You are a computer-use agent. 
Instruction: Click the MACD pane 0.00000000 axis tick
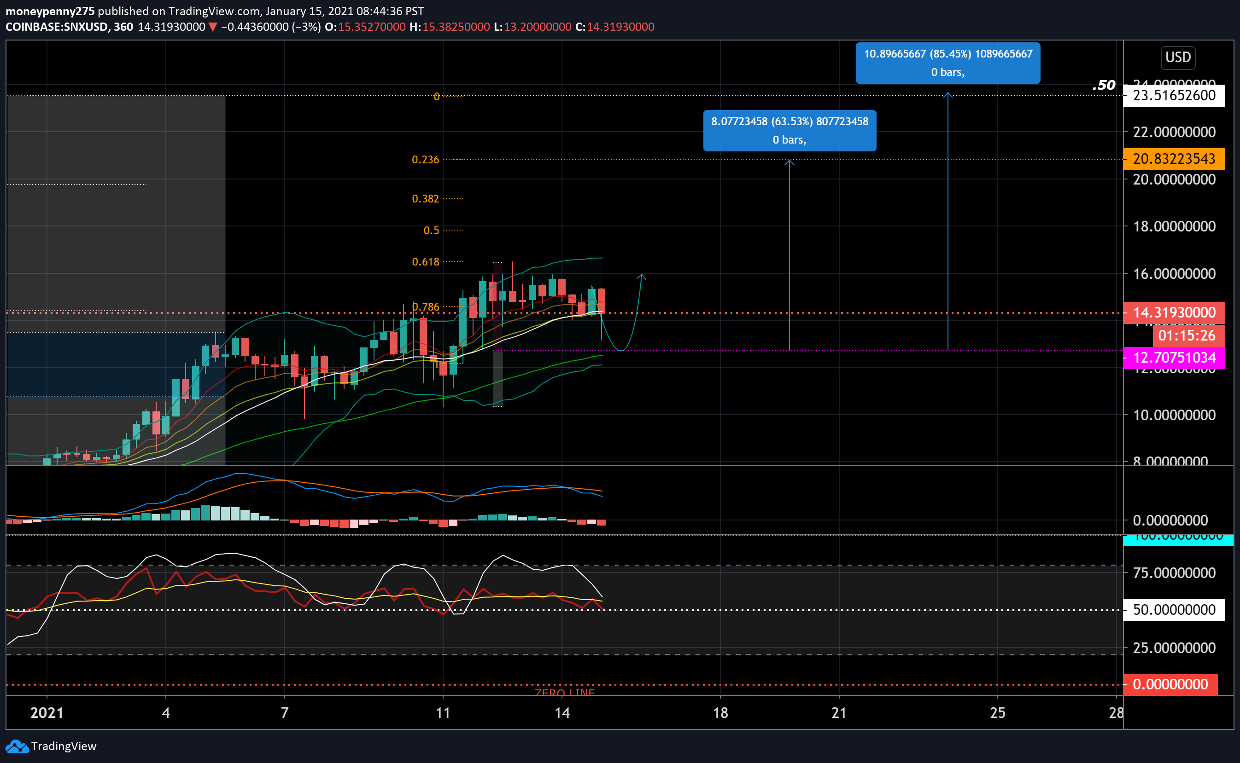(x=1170, y=520)
